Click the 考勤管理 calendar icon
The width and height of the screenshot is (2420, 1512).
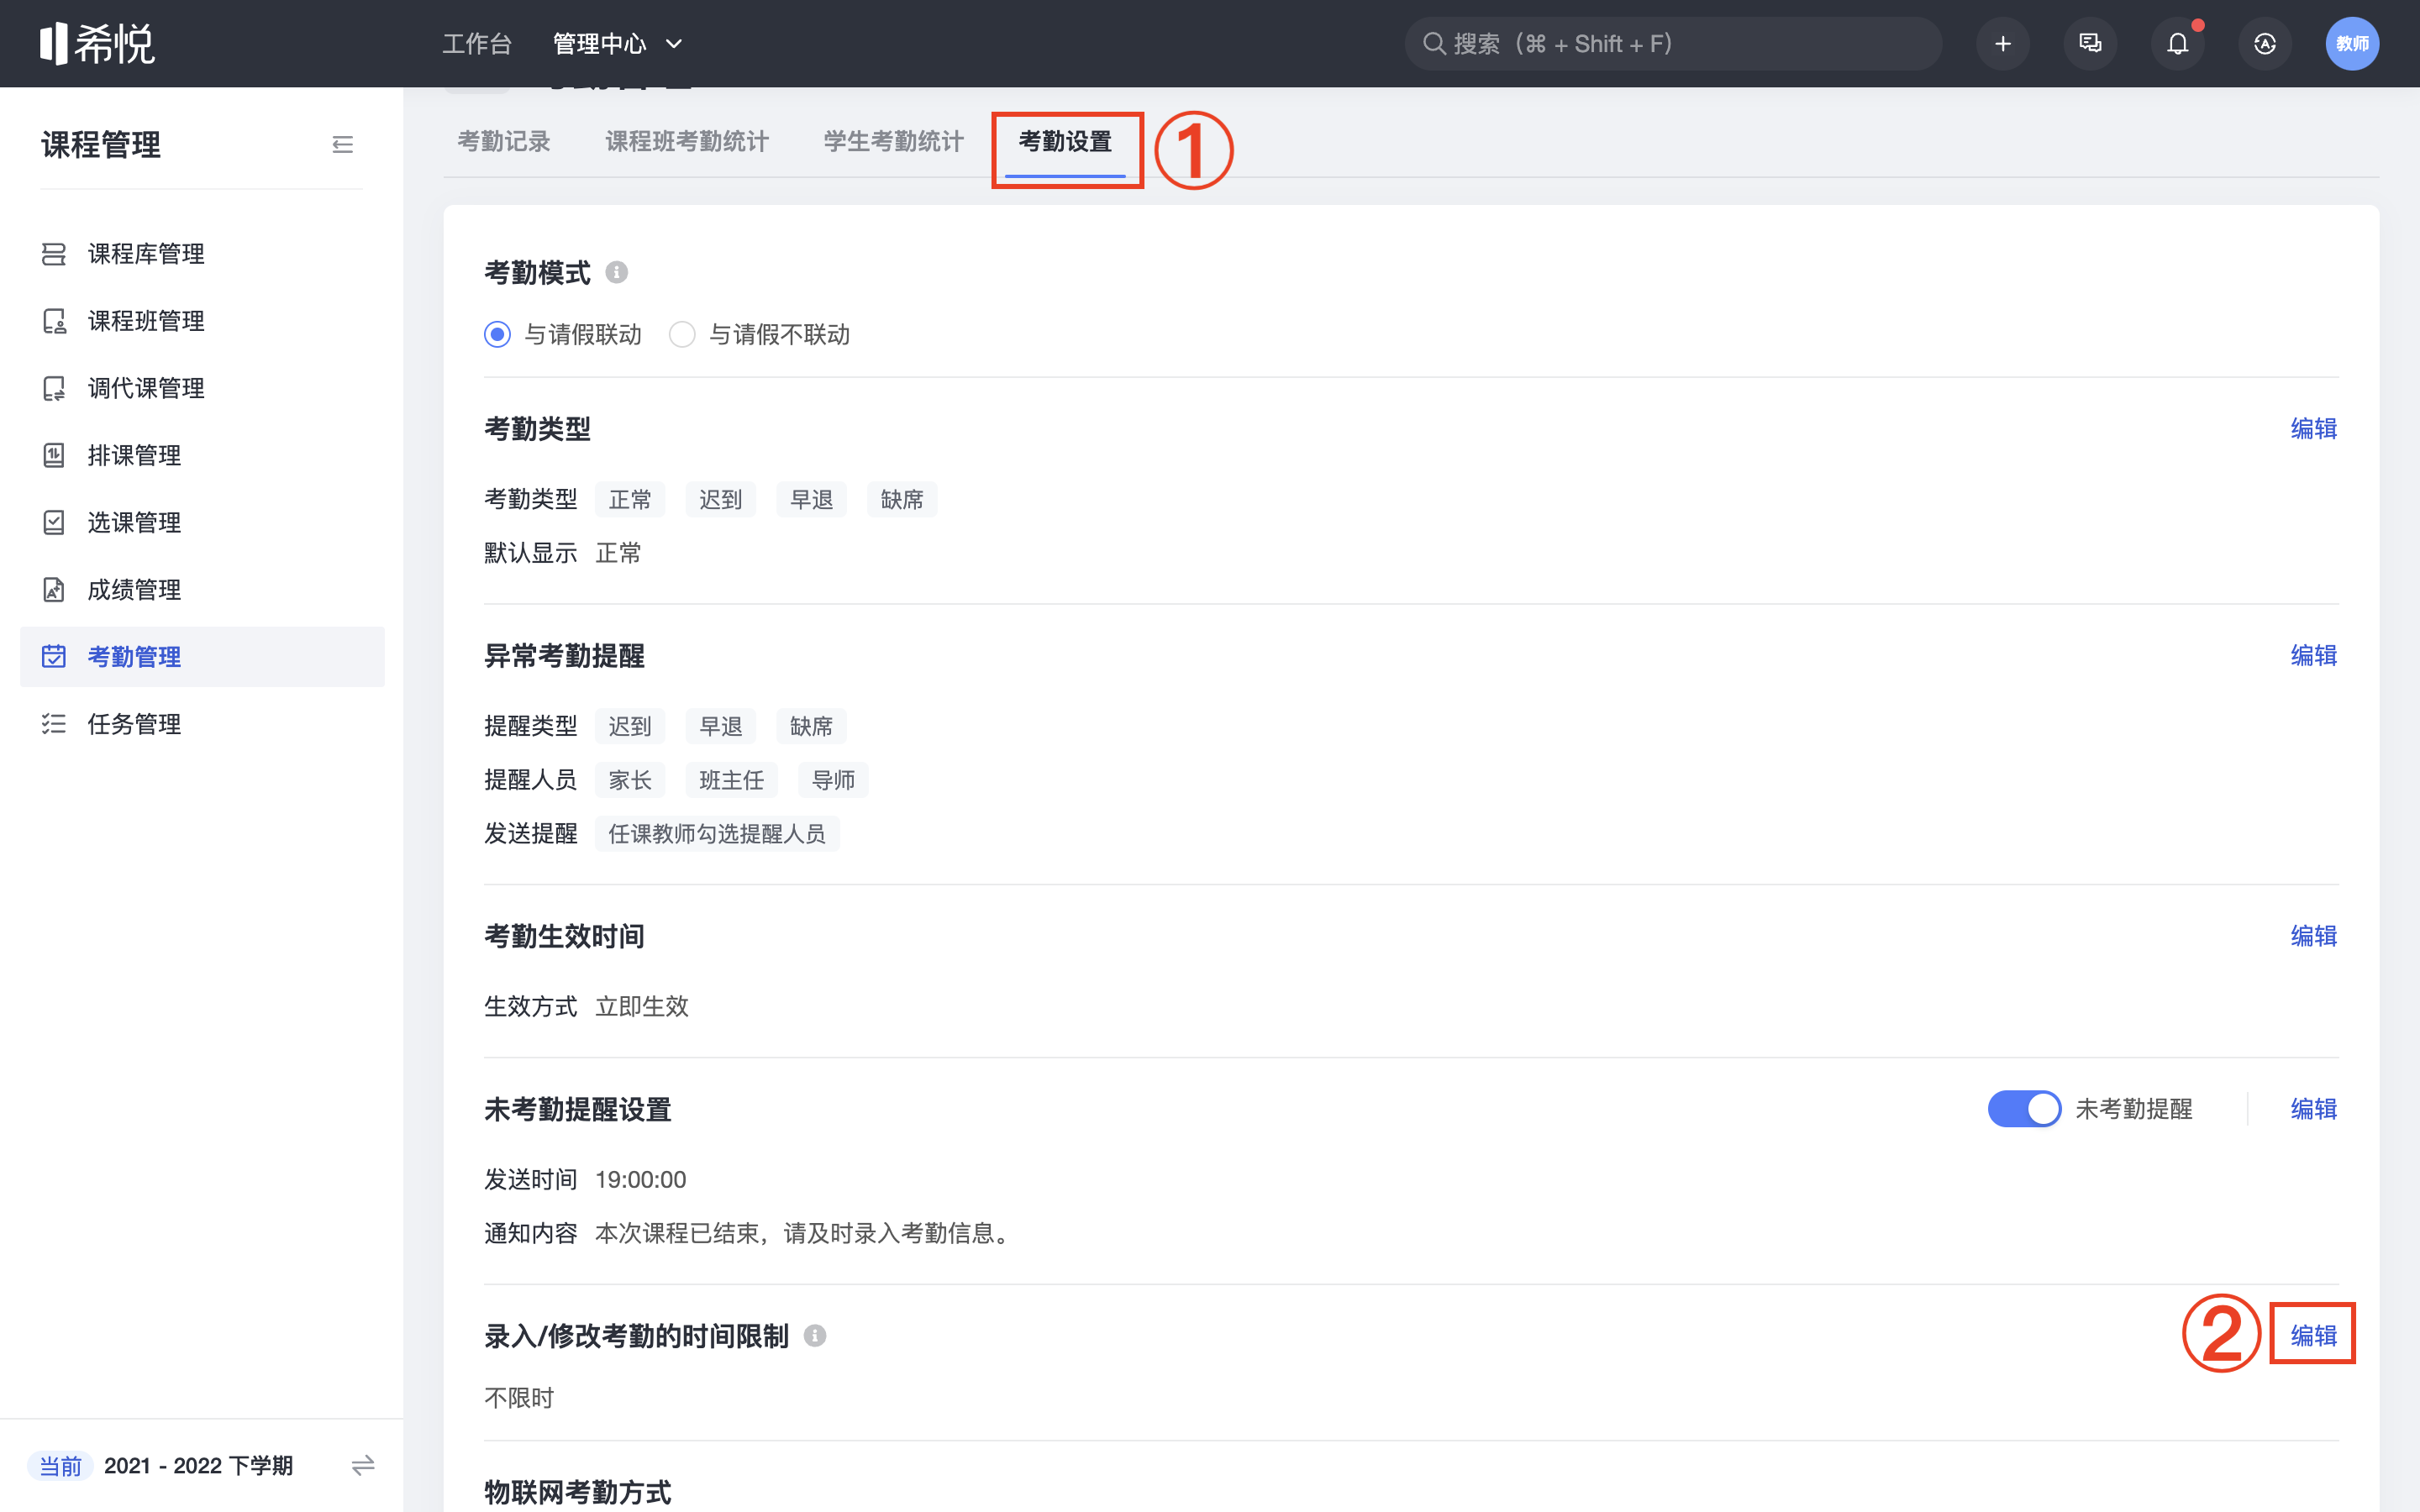point(54,656)
